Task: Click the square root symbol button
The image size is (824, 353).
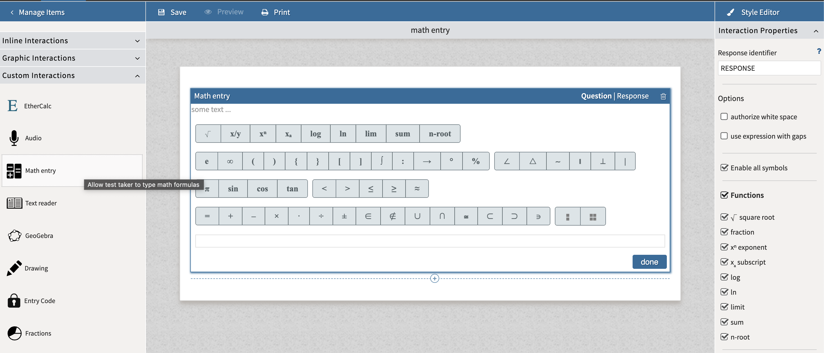Action: pyautogui.click(x=208, y=133)
